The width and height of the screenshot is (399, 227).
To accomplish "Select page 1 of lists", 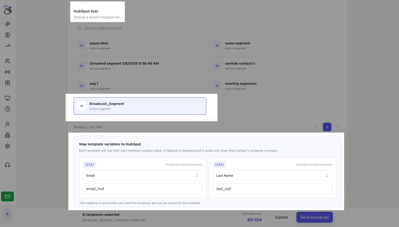I will pos(327,127).
